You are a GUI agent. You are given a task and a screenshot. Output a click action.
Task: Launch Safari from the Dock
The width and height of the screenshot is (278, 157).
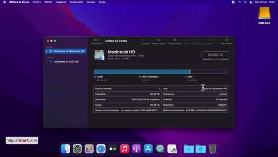click(x=101, y=149)
